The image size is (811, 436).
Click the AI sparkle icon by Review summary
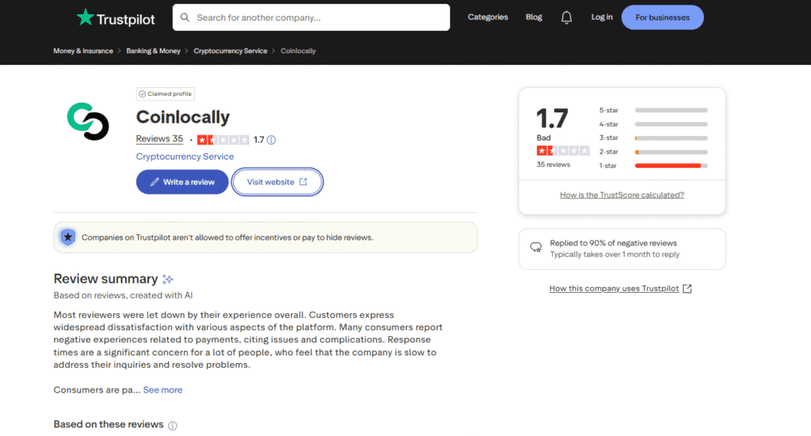pyautogui.click(x=168, y=279)
